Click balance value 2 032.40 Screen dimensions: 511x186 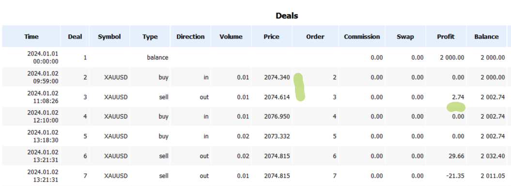point(493,156)
